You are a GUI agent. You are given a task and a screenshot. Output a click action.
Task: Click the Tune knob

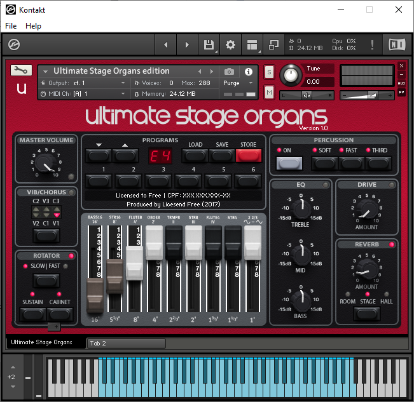(x=291, y=75)
